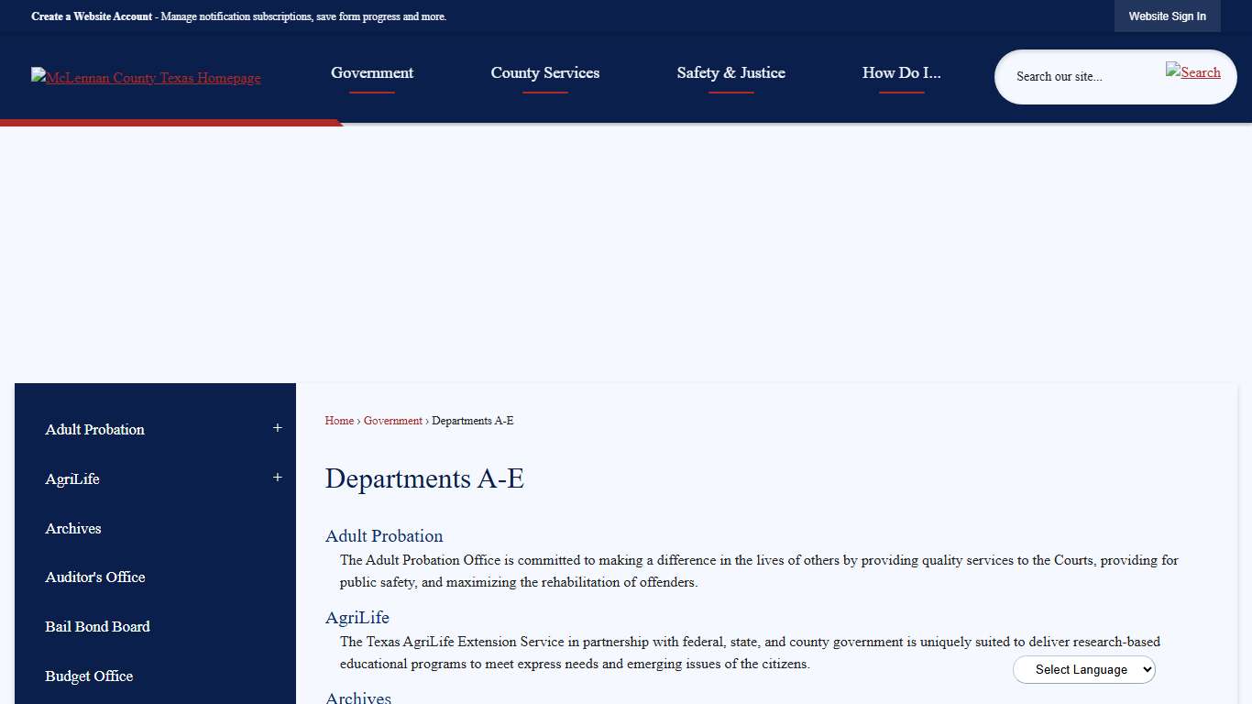Open the Safety & Justice menu
The height and width of the screenshot is (704, 1252).
pyautogui.click(x=730, y=72)
